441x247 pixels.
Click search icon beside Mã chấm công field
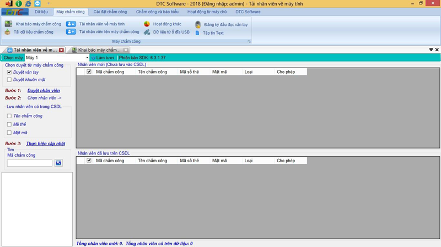58,163
